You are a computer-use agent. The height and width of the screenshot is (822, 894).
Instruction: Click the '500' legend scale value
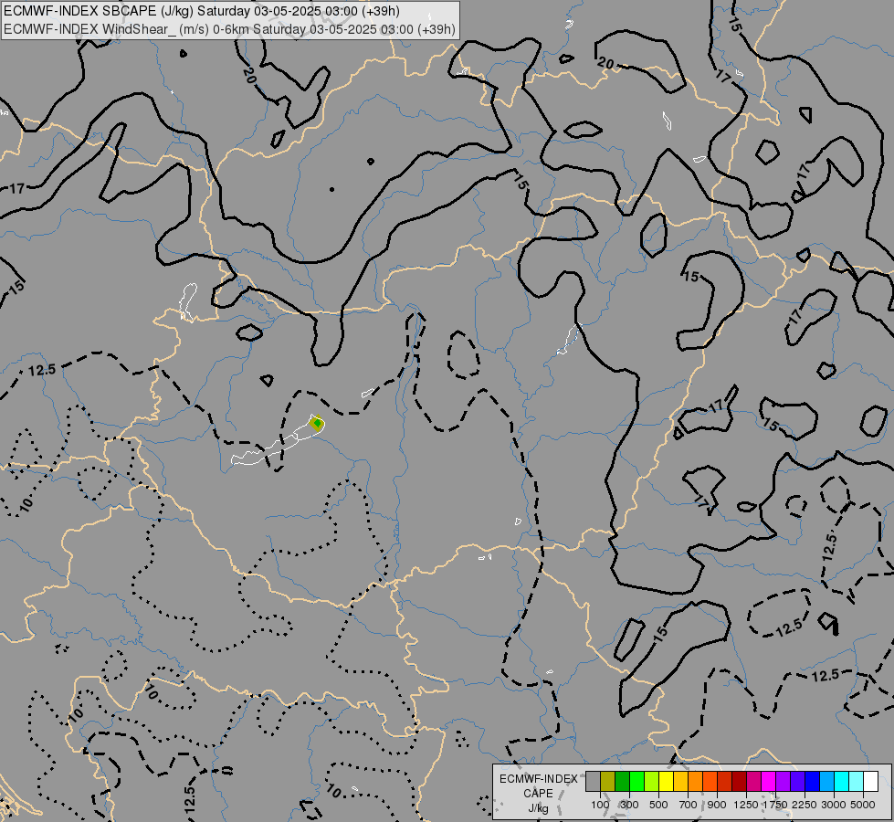pos(658,805)
